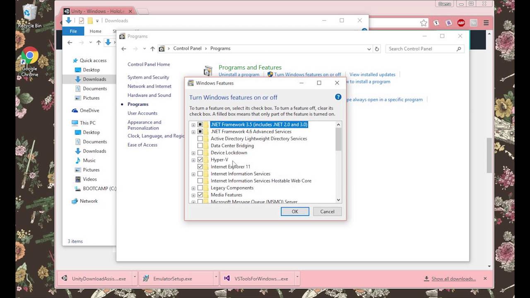Click the This PC icon in sidebar
The width and height of the screenshot is (530, 298).
click(x=75, y=123)
